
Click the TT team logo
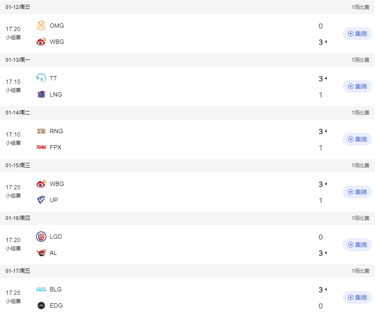click(x=41, y=78)
